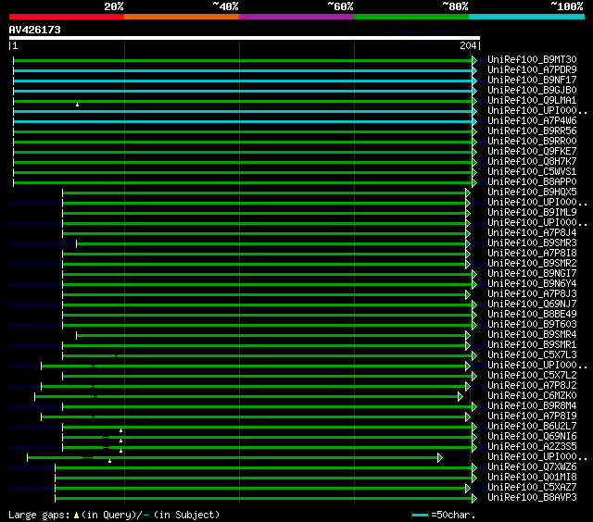Click the orange ~40% identity legend segment
The image size is (593, 522).
coord(182,17)
